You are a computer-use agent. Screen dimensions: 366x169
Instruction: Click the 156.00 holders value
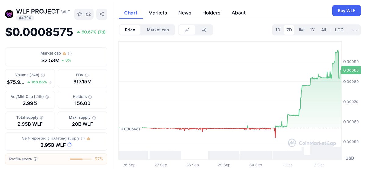[82, 103]
